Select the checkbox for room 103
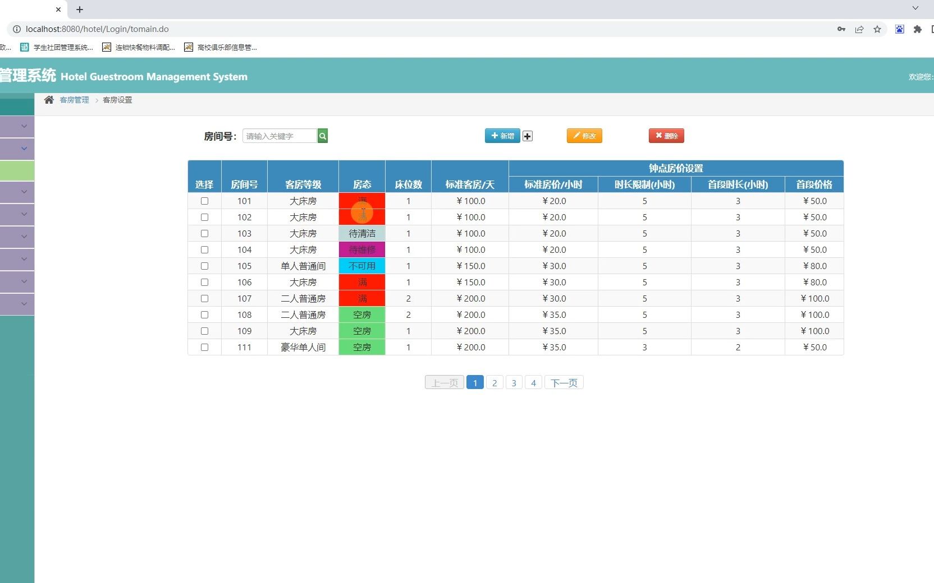The width and height of the screenshot is (934, 583). pos(204,233)
